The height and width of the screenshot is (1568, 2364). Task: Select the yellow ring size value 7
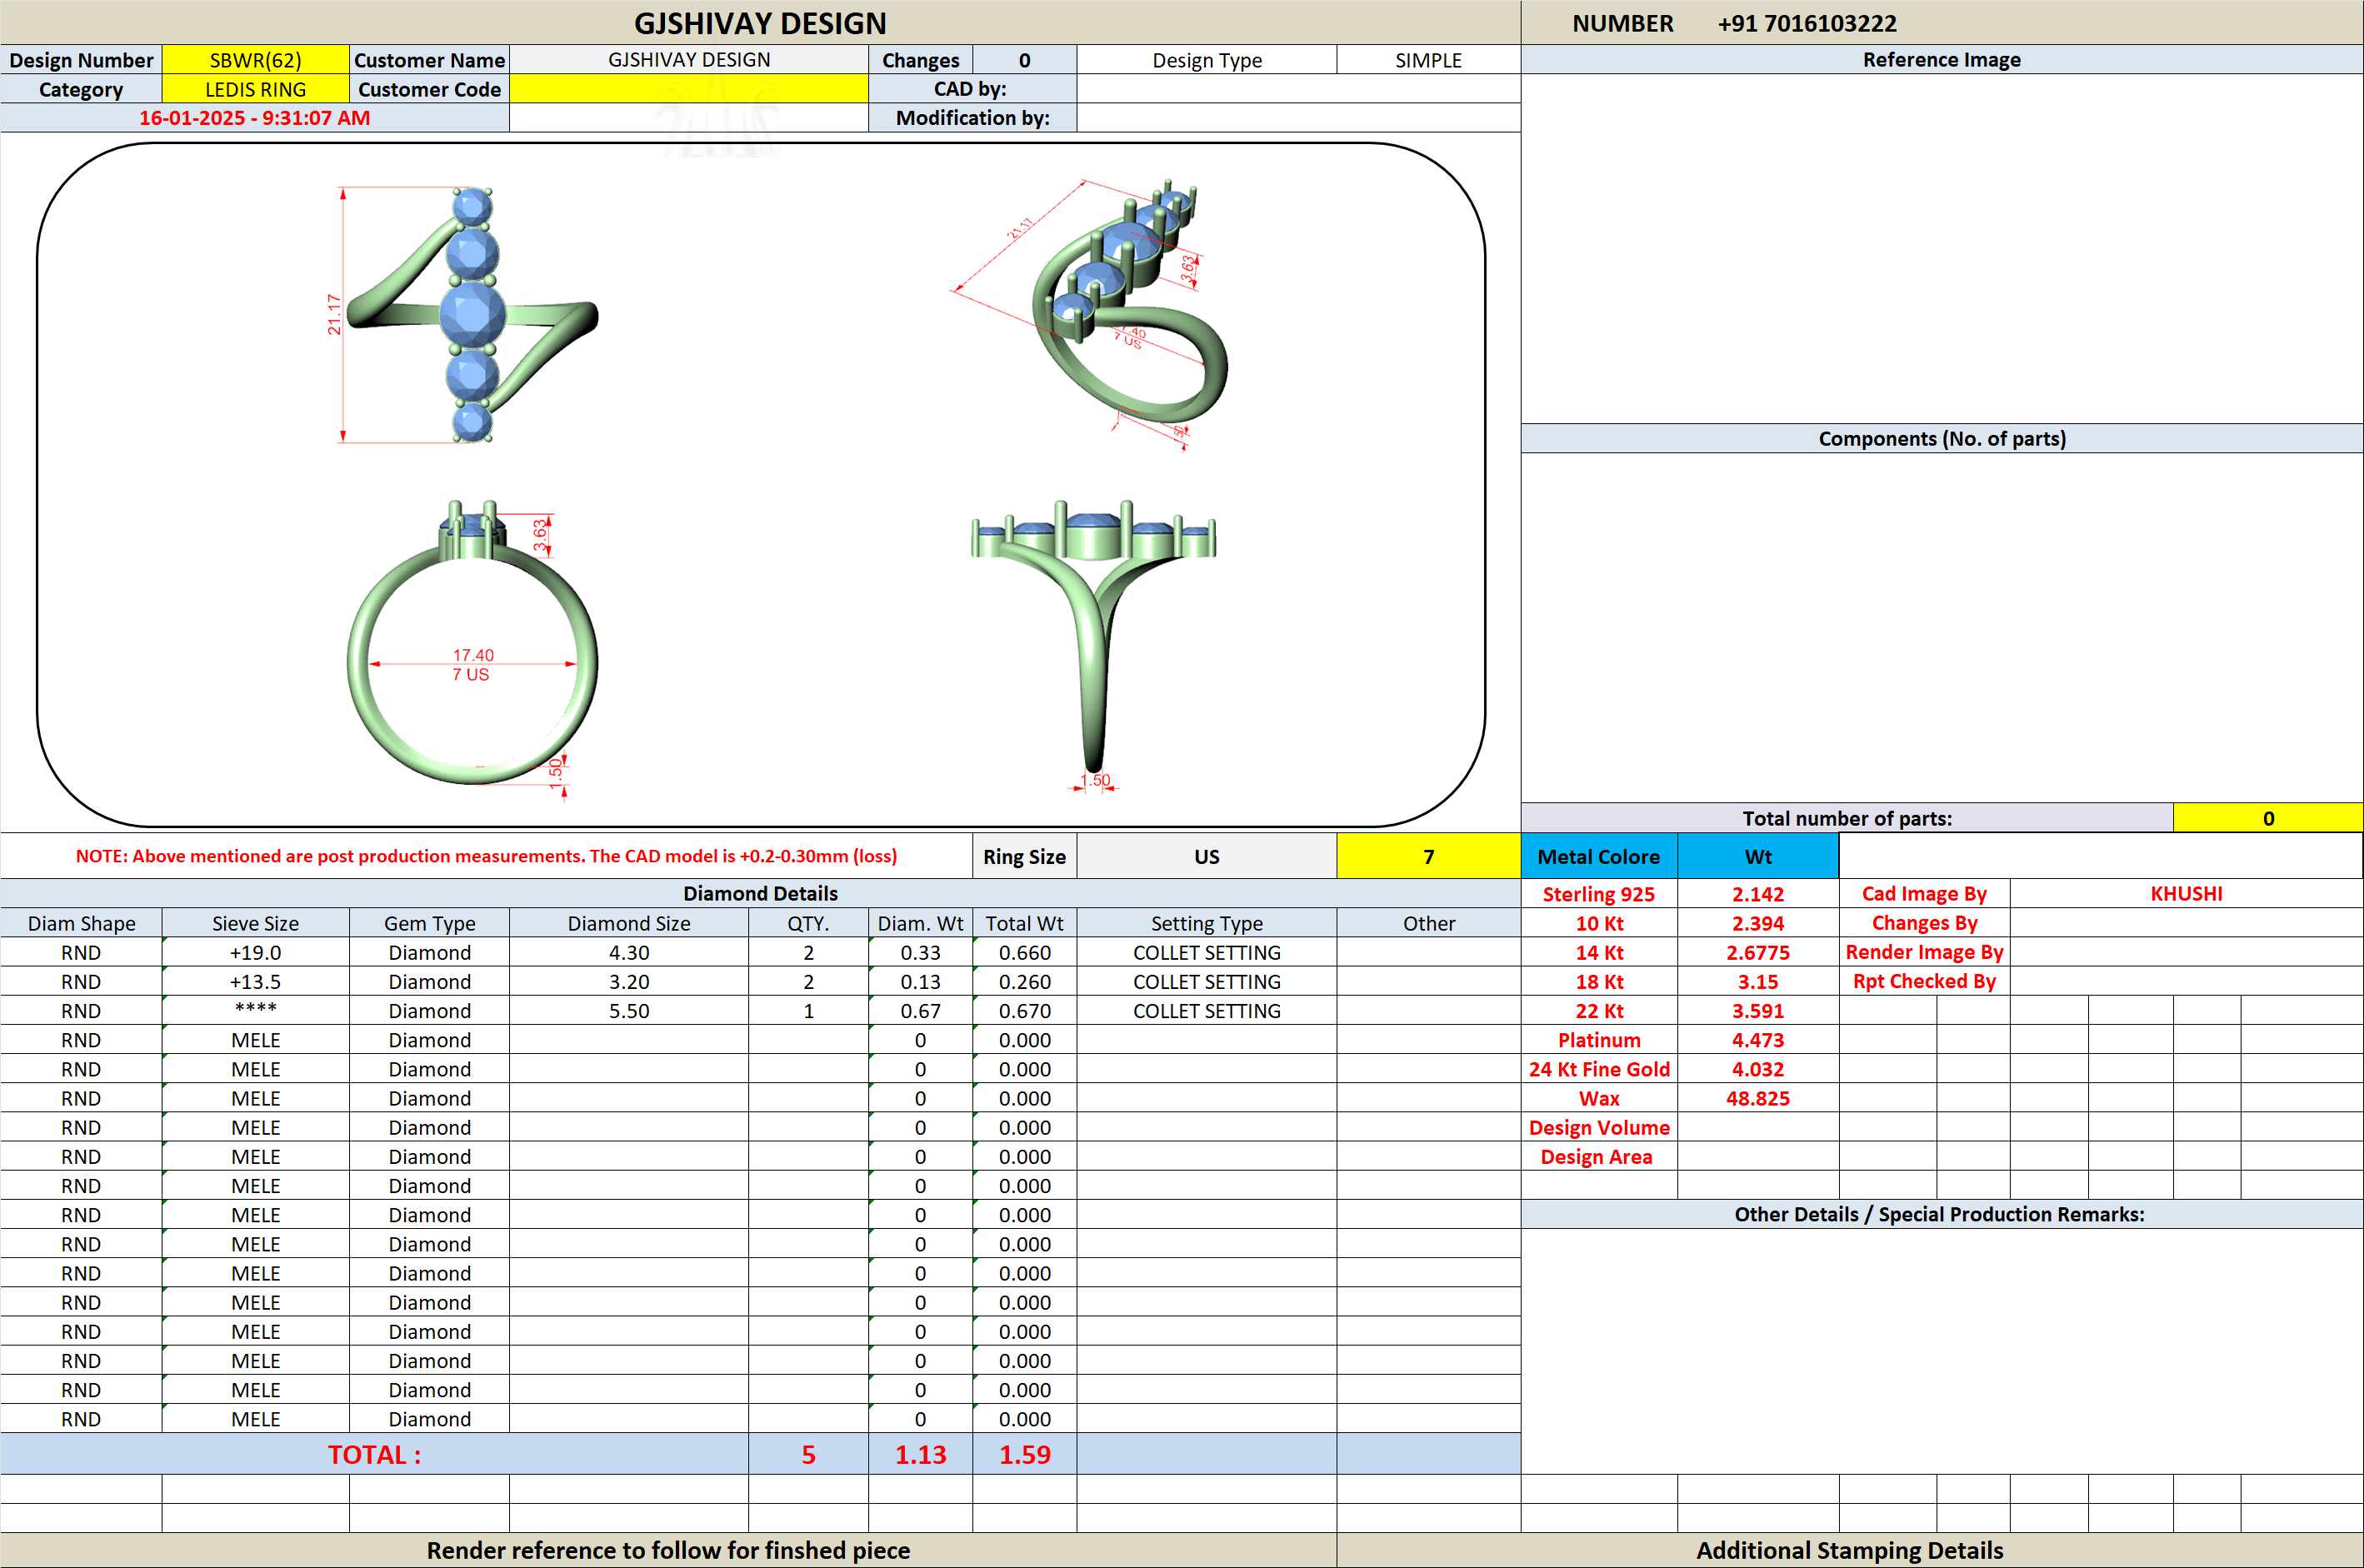1428,856
